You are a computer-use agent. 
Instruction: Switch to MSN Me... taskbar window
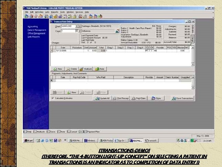point(75,141)
